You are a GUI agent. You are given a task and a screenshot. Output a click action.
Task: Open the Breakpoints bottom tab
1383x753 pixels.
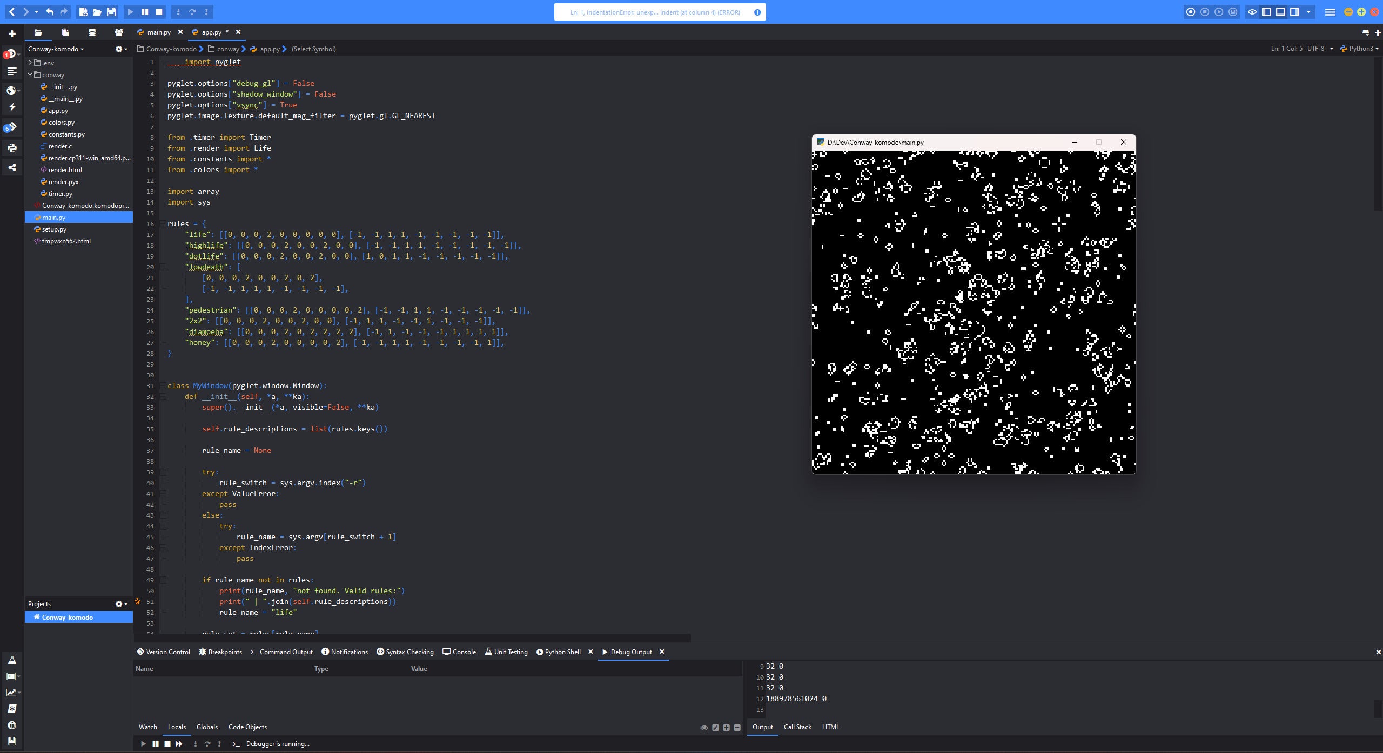tap(220, 652)
